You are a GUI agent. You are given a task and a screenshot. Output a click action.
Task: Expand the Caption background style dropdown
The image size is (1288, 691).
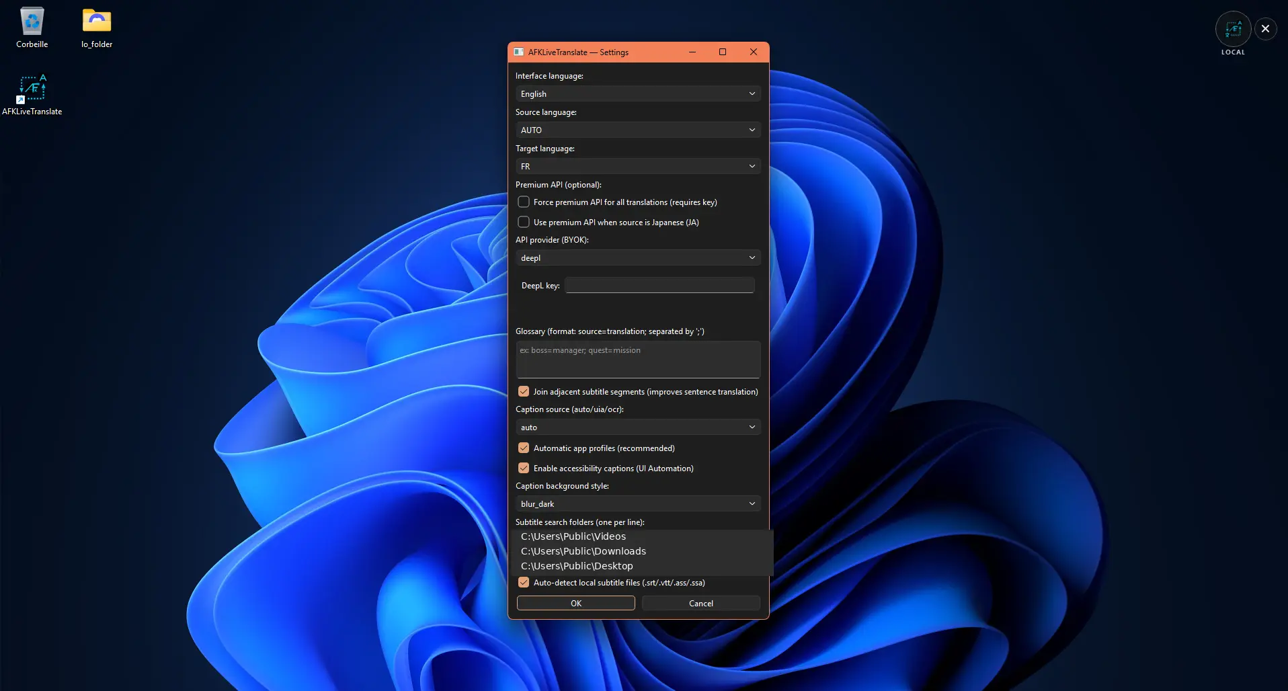click(638, 503)
